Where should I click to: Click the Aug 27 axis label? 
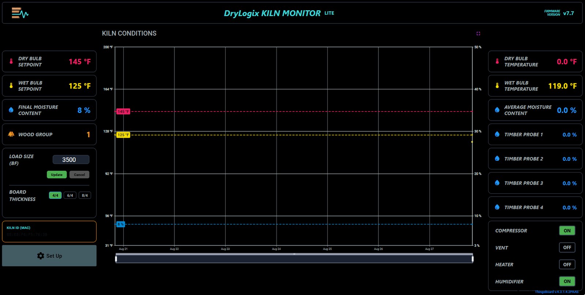pos(430,249)
